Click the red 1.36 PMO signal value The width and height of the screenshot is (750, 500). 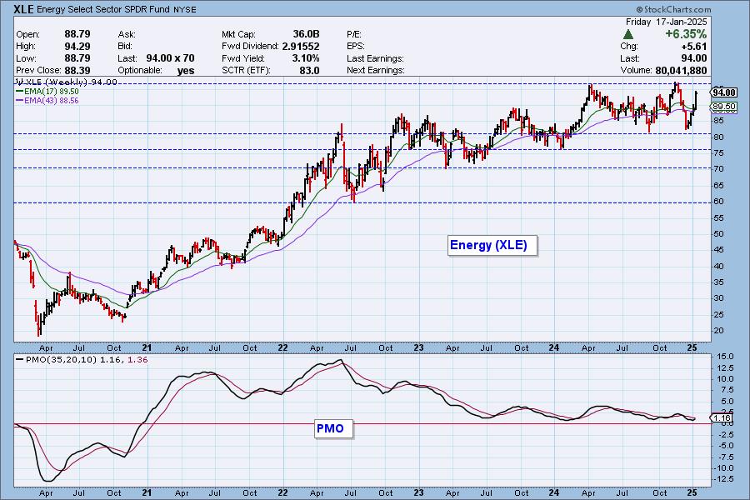point(137,359)
